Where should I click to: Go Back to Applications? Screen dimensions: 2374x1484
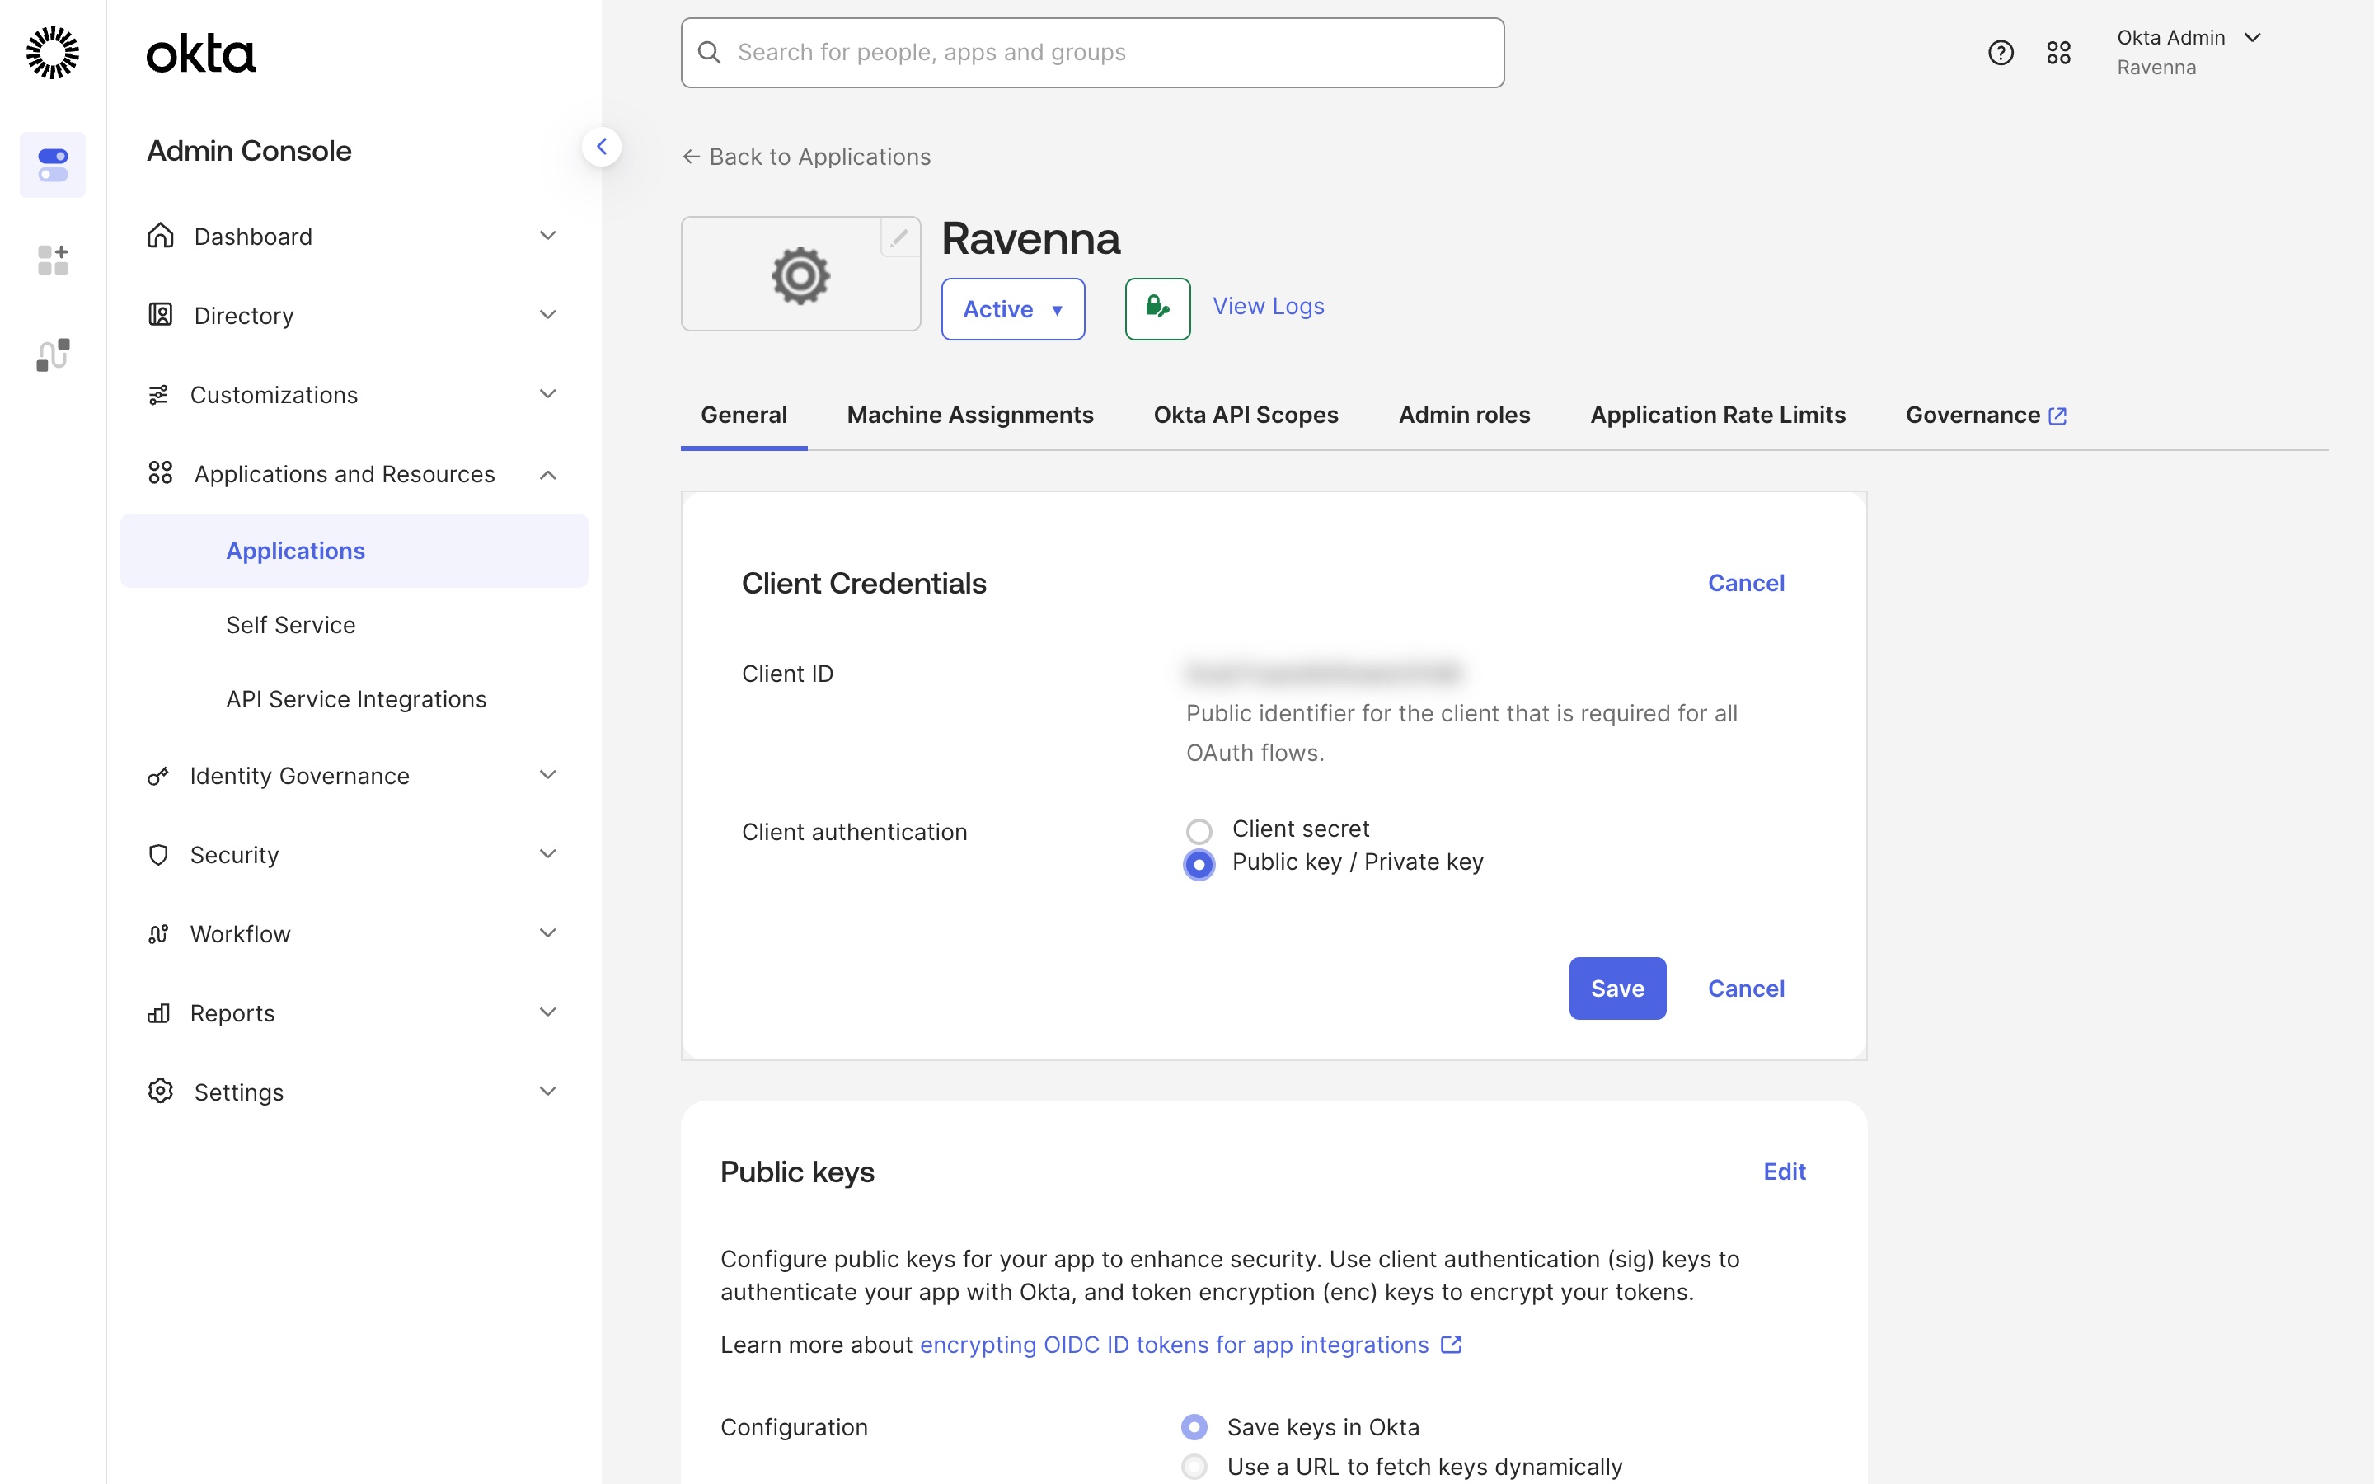point(805,157)
